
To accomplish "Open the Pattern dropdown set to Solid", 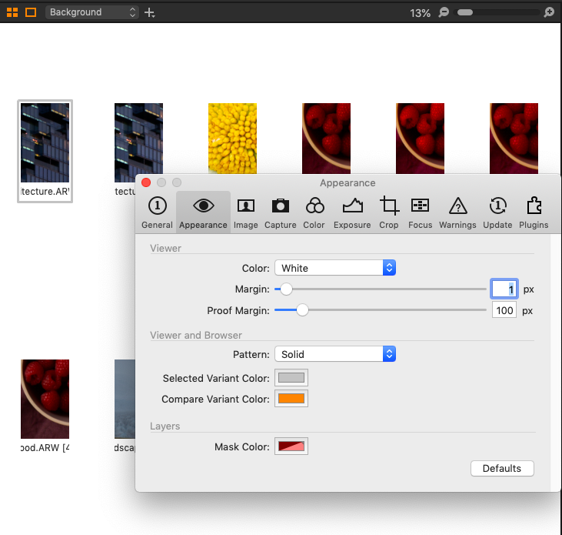I will pos(335,354).
